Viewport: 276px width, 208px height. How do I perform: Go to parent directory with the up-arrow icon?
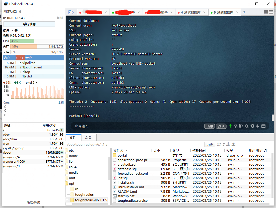(224, 144)
